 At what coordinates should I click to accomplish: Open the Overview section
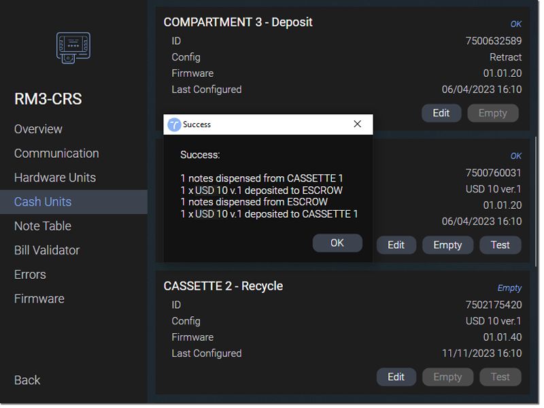click(x=39, y=130)
